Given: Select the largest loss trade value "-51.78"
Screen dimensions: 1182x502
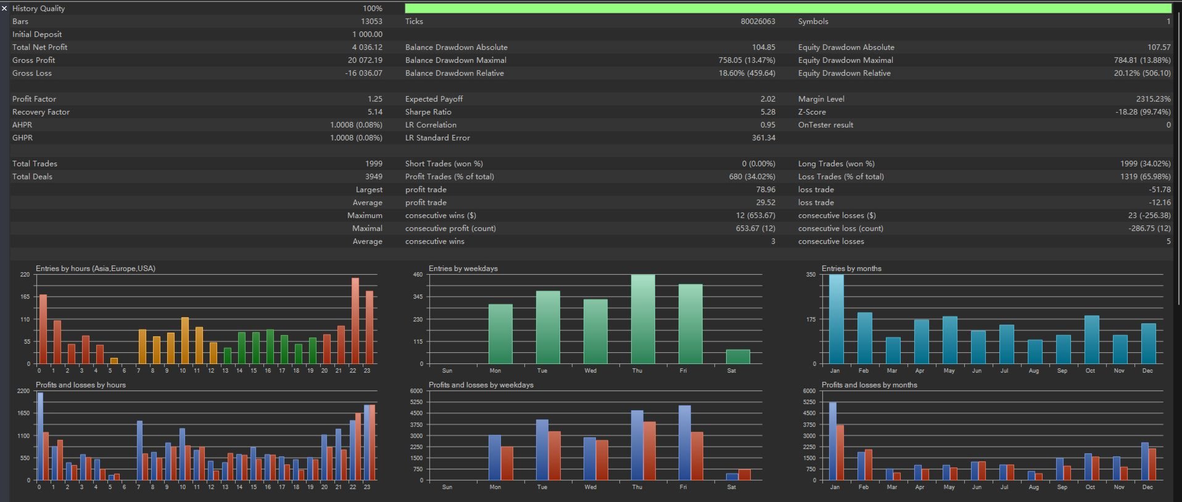Looking at the screenshot, I should point(1160,190).
